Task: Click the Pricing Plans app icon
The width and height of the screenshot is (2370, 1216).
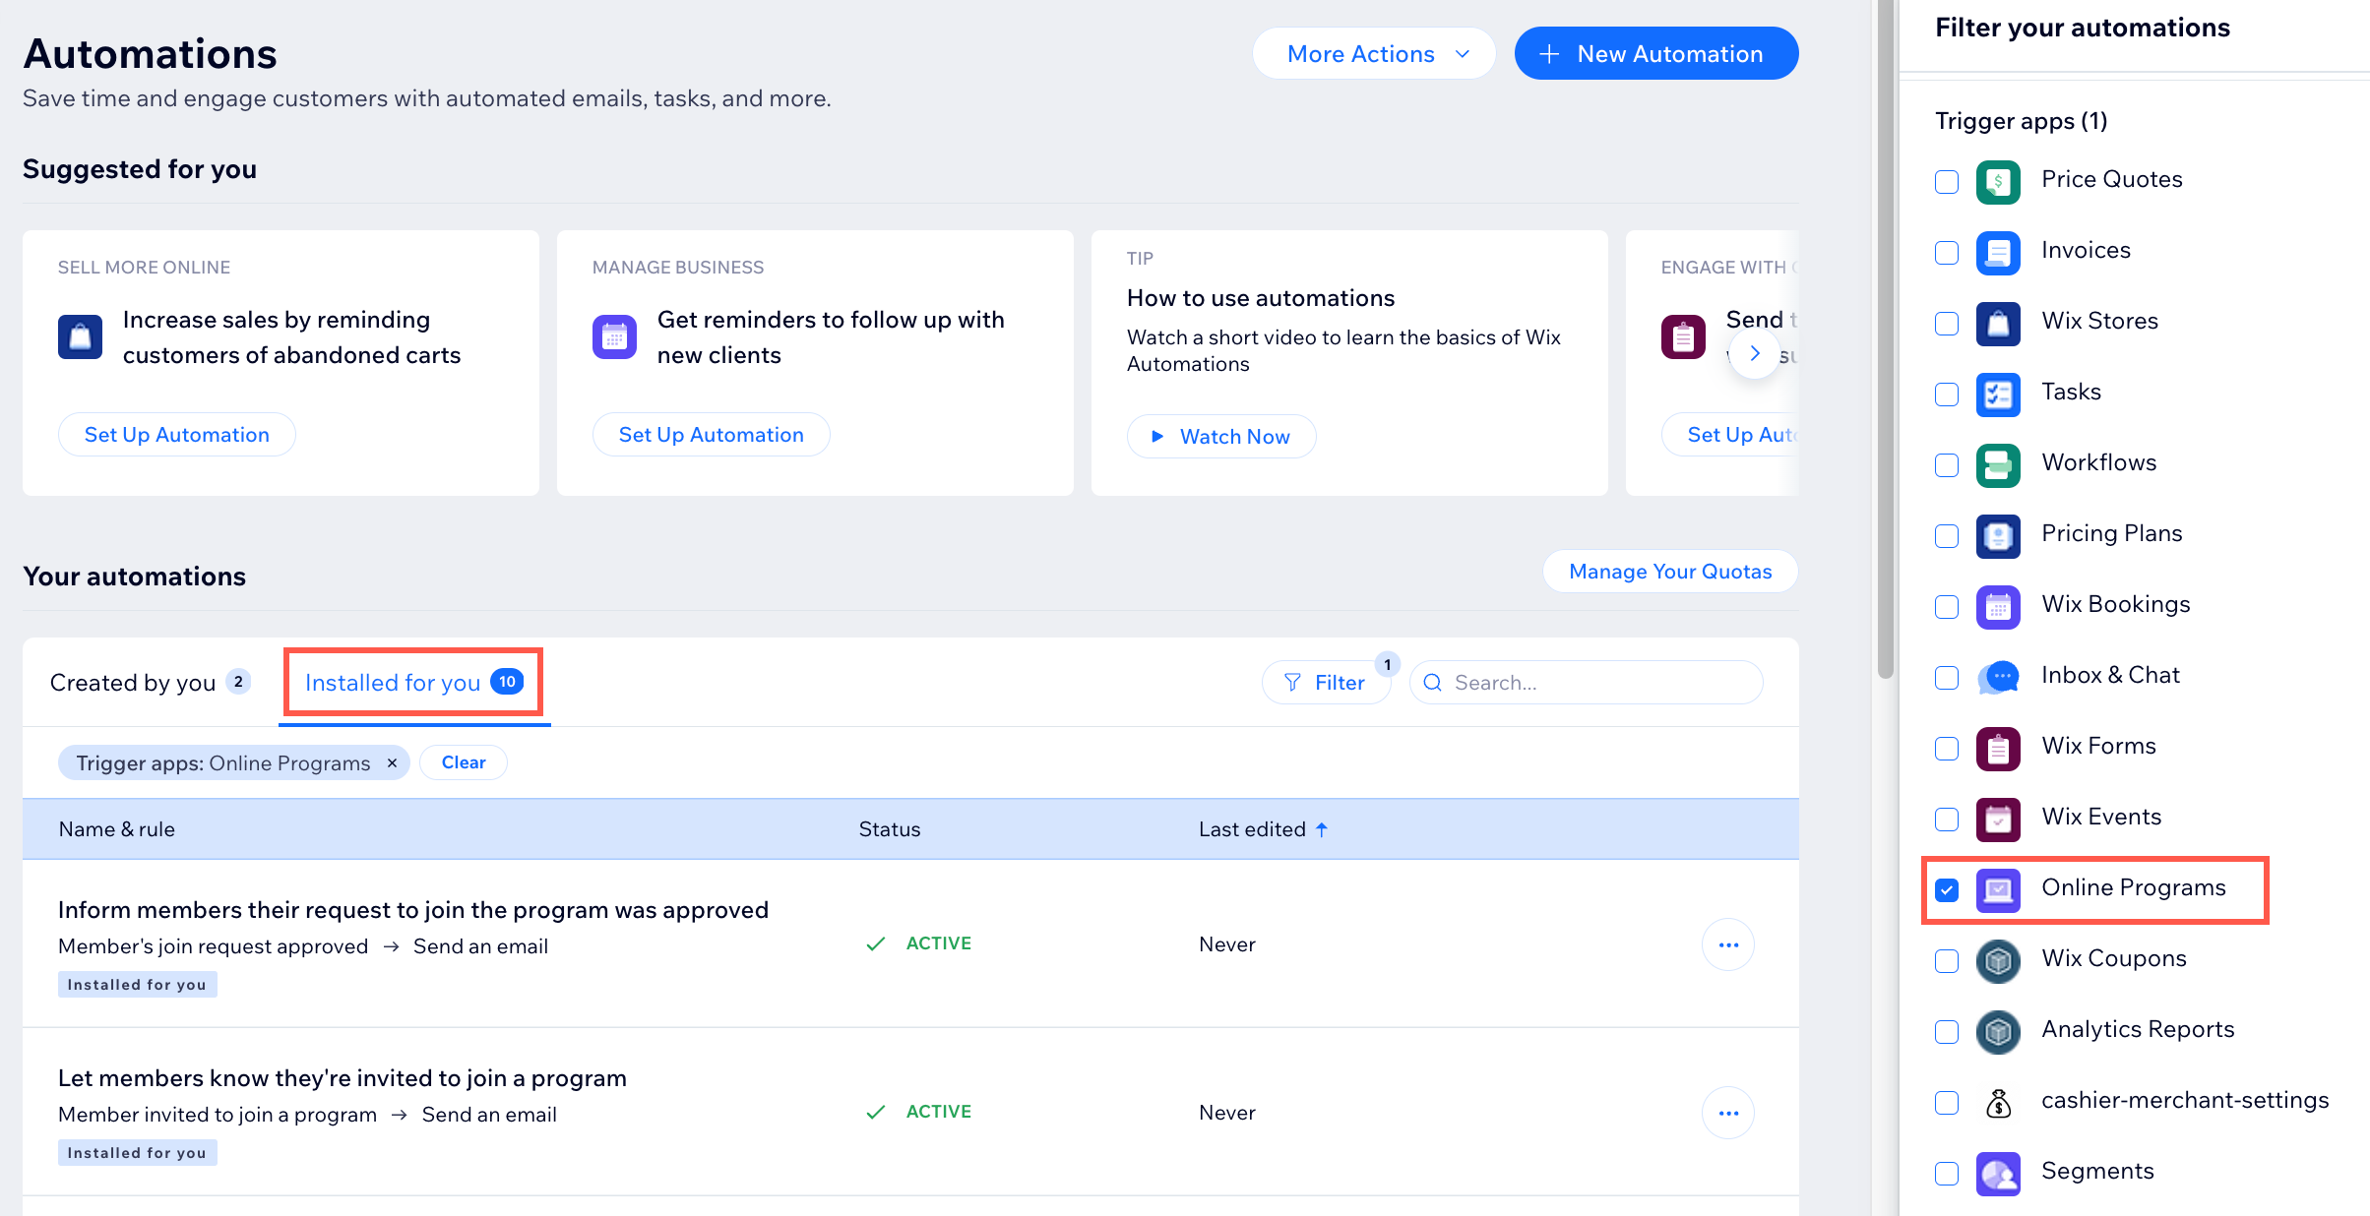Action: coord(1998,535)
